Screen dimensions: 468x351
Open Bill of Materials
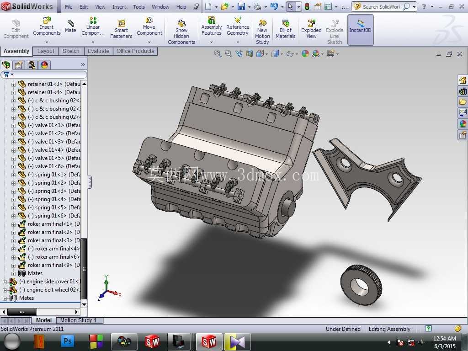point(285,29)
